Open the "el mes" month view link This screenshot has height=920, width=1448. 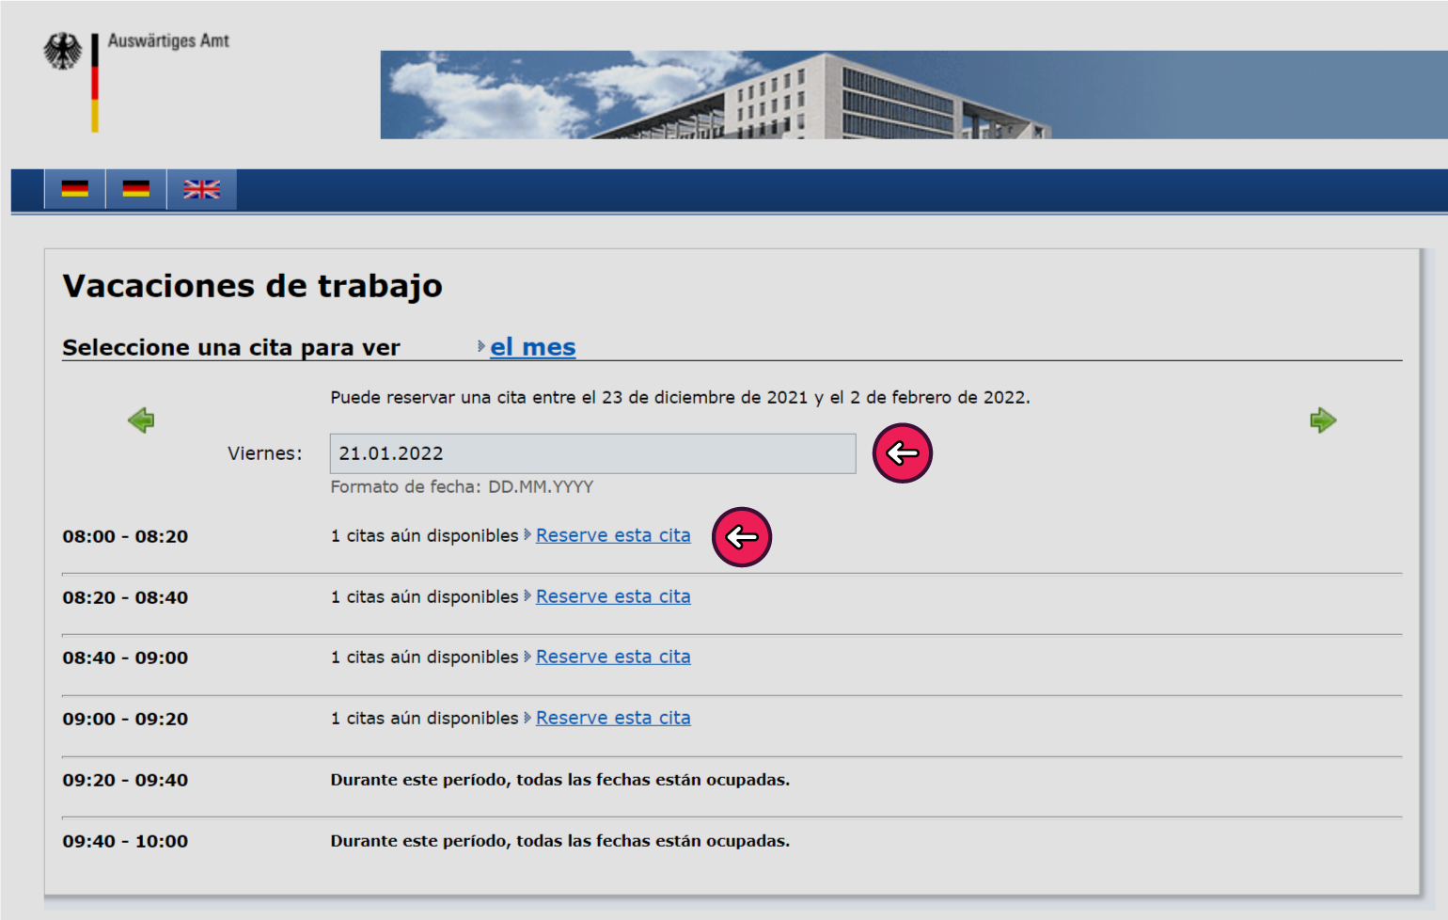point(532,347)
